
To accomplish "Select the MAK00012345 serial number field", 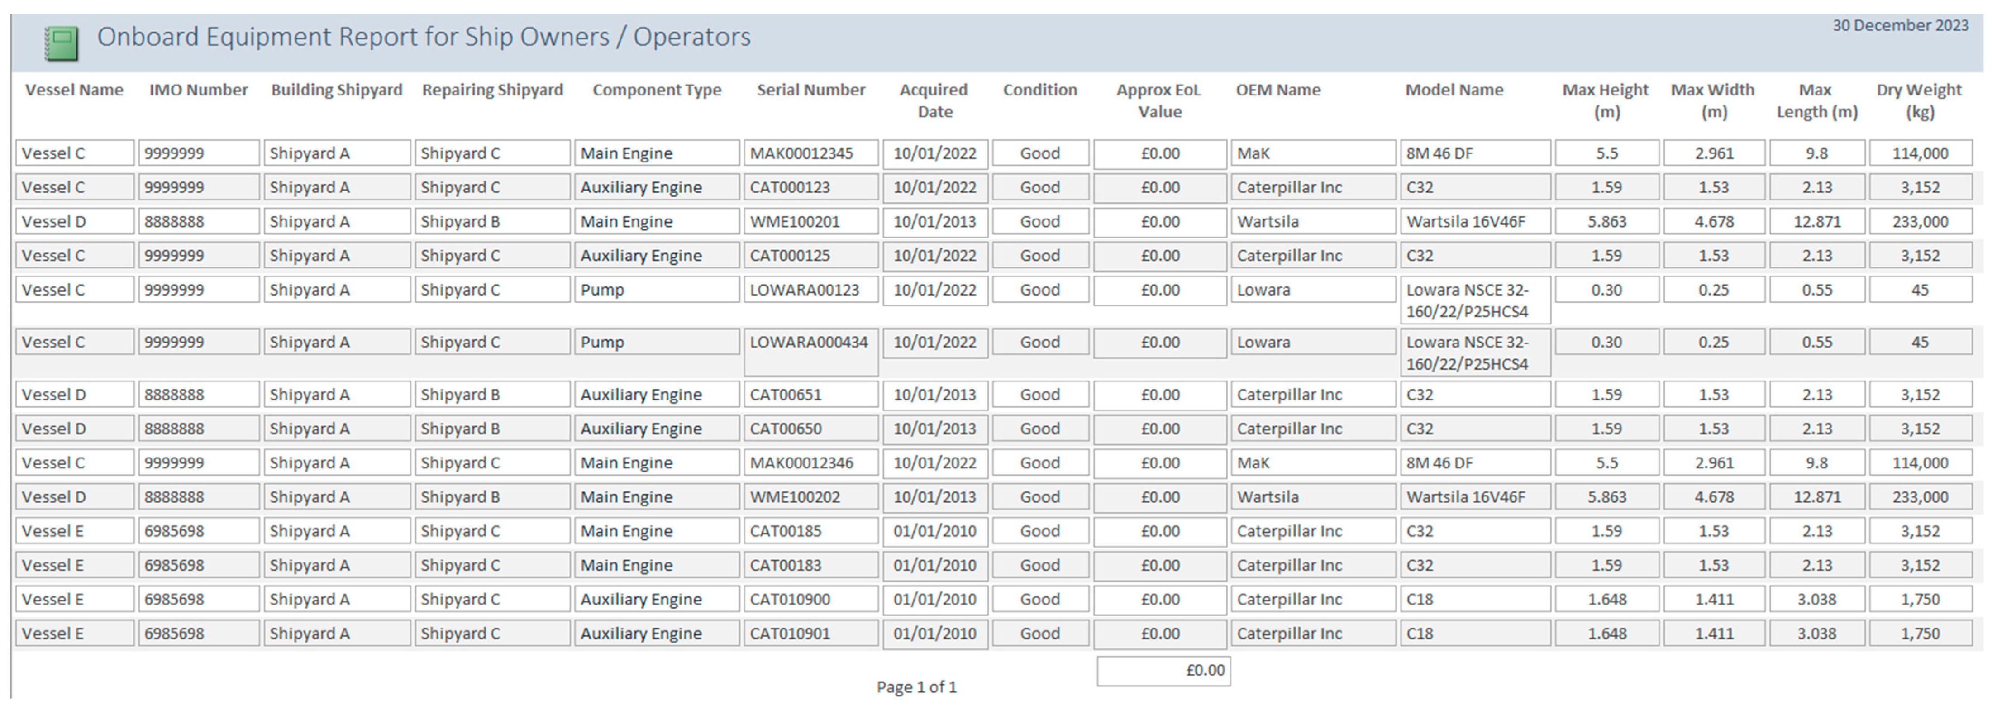I will click(810, 153).
